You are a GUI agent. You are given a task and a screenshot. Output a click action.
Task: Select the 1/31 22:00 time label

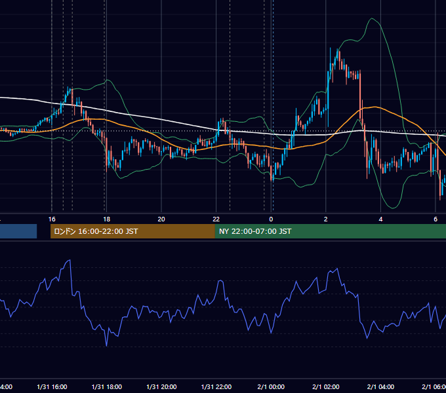pos(216,386)
